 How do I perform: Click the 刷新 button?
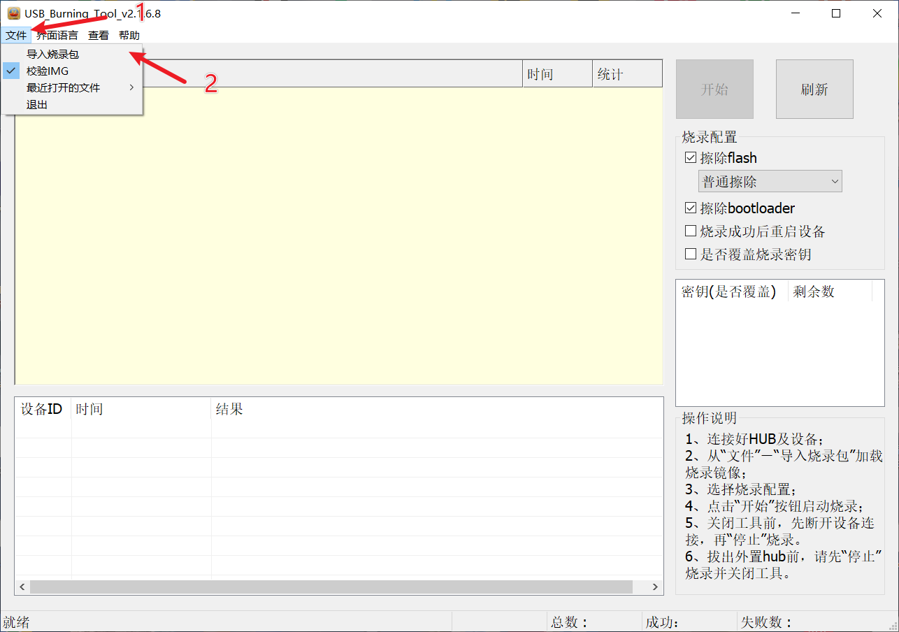coord(814,89)
